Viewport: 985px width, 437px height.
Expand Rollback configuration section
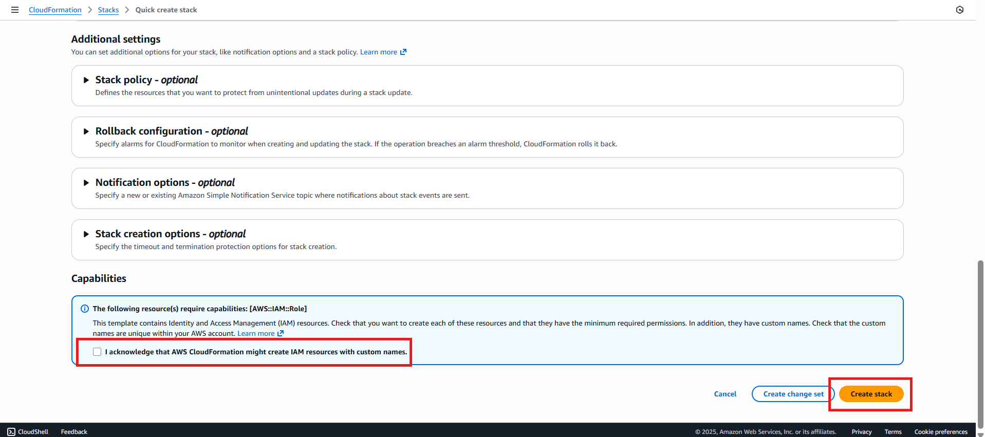coord(86,131)
